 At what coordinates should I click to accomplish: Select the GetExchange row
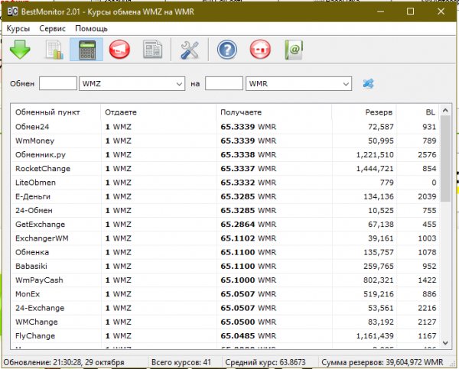(226, 225)
